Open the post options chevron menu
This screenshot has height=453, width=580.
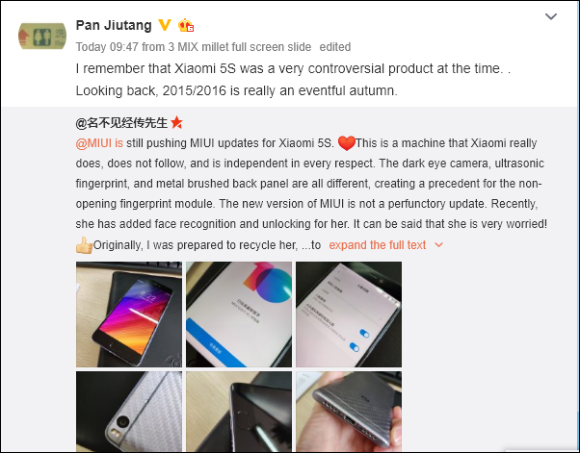(551, 16)
